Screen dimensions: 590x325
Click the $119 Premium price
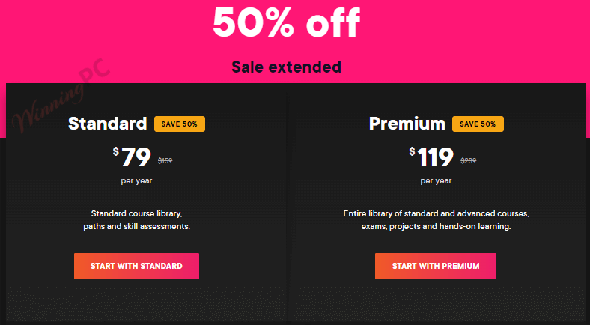point(436,157)
